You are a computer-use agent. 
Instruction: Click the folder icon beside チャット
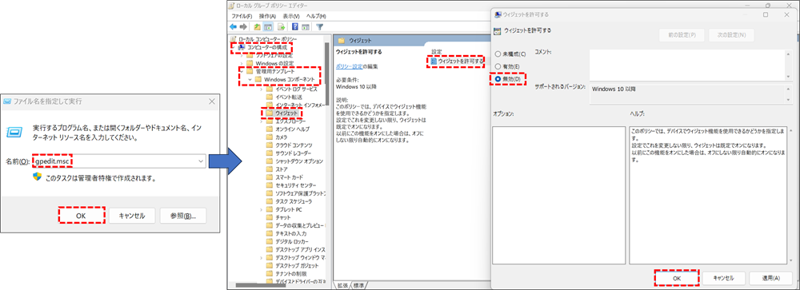[x=270, y=217]
